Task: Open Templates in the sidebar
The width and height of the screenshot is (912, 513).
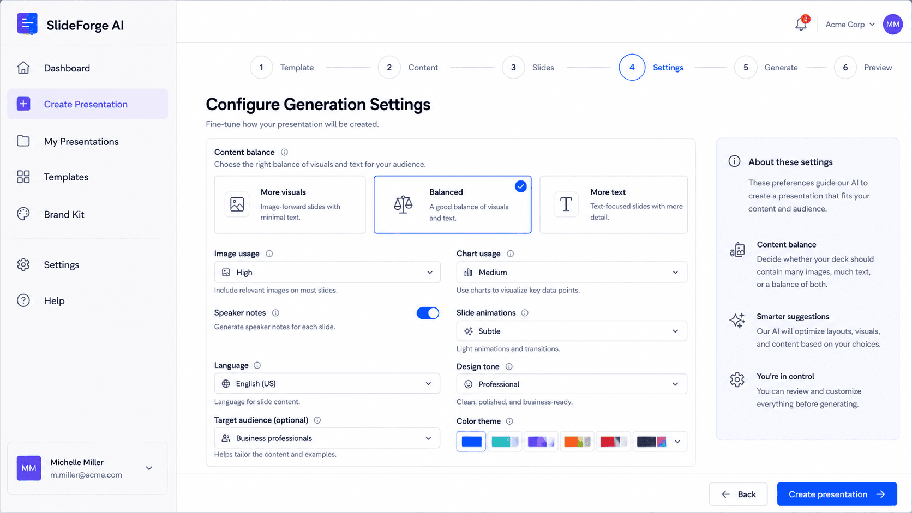Action: [87, 177]
